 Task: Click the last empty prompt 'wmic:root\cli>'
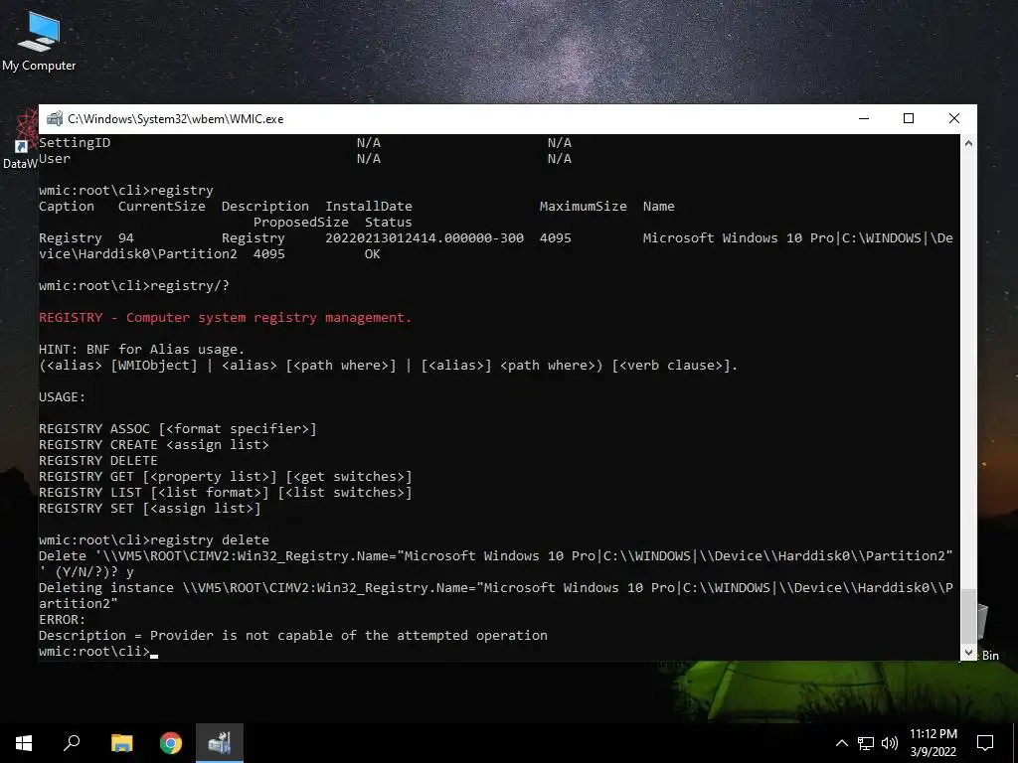click(94, 652)
